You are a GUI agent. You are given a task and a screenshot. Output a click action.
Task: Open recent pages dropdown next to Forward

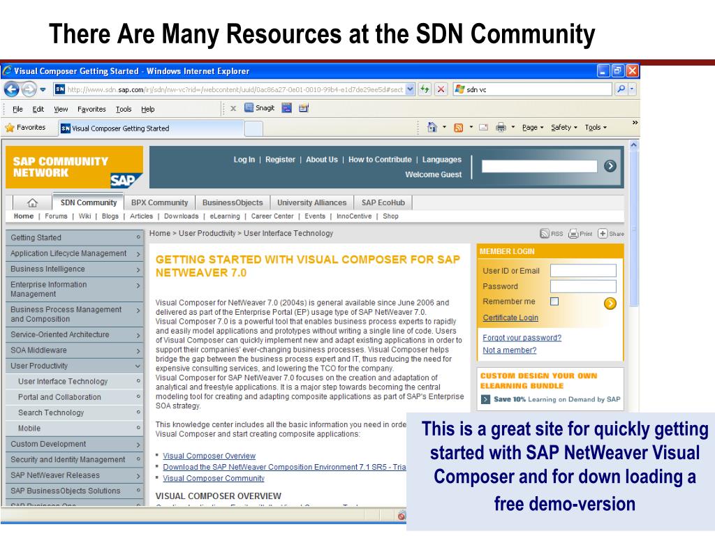click(x=43, y=89)
